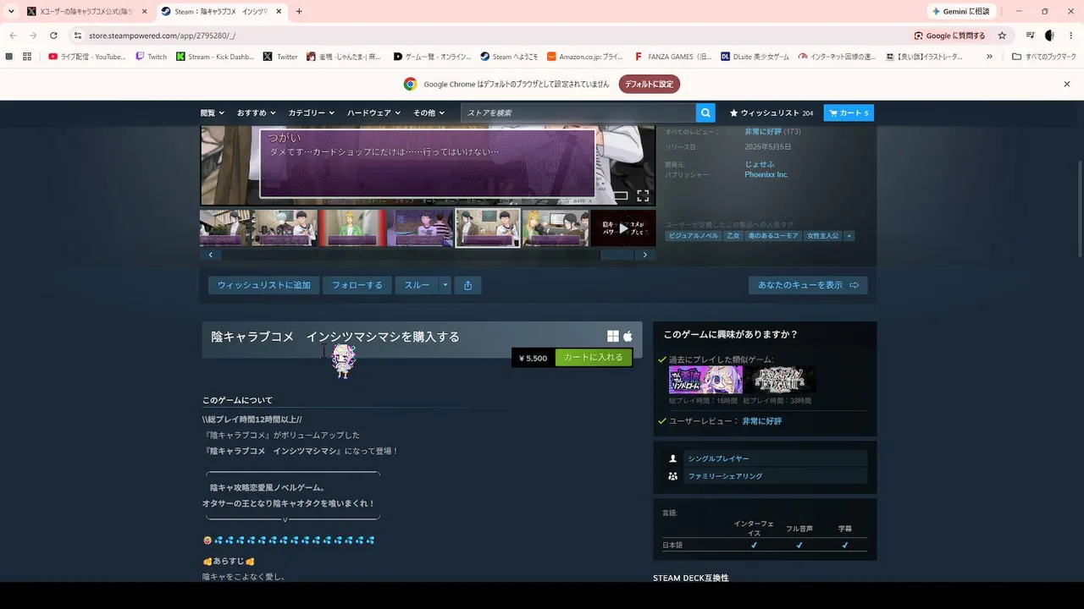Click the スルー button
The height and width of the screenshot is (609, 1084).
[x=417, y=285]
